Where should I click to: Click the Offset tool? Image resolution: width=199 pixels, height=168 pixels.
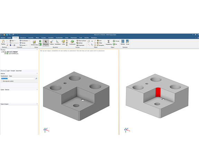[x=99, y=43]
